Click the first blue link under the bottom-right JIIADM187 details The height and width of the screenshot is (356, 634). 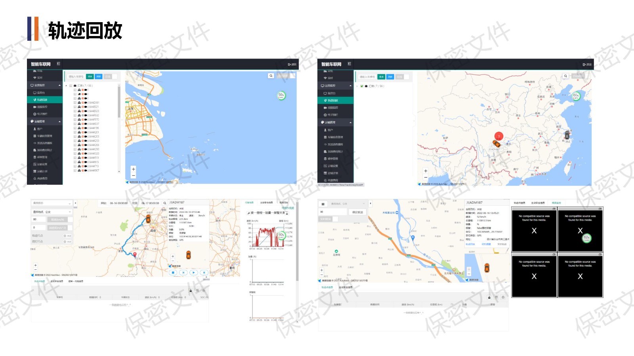tap(470, 244)
